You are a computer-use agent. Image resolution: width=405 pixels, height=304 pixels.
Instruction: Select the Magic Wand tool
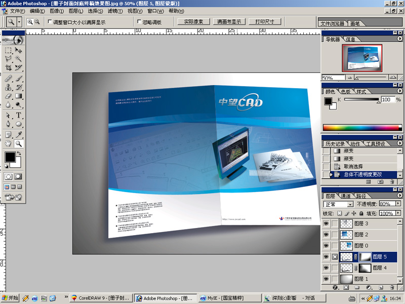(x=18, y=59)
